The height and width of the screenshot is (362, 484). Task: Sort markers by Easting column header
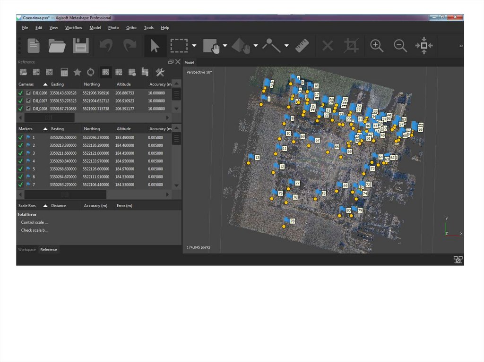[57, 129]
